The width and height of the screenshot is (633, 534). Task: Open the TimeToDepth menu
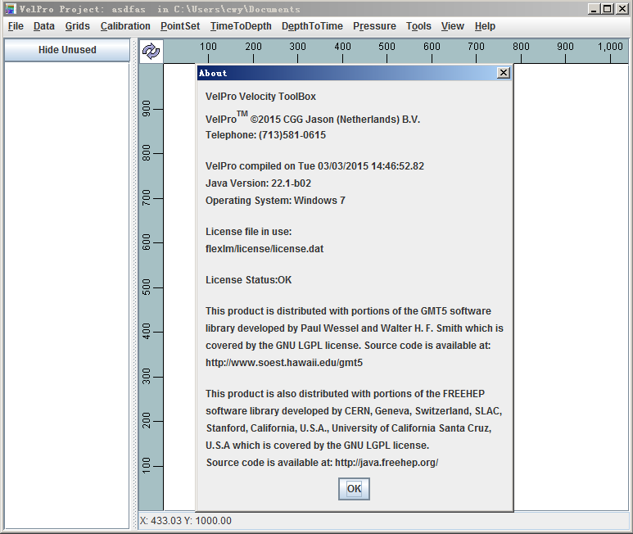(241, 26)
